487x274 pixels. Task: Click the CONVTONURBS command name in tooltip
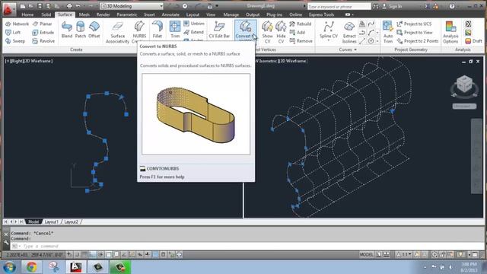163,169
